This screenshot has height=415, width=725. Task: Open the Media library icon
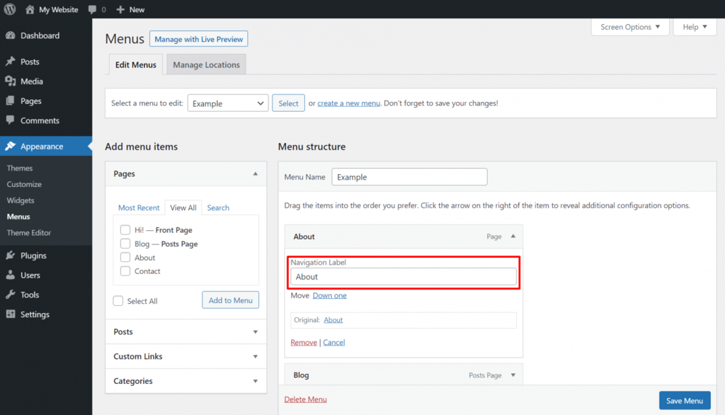coord(11,81)
